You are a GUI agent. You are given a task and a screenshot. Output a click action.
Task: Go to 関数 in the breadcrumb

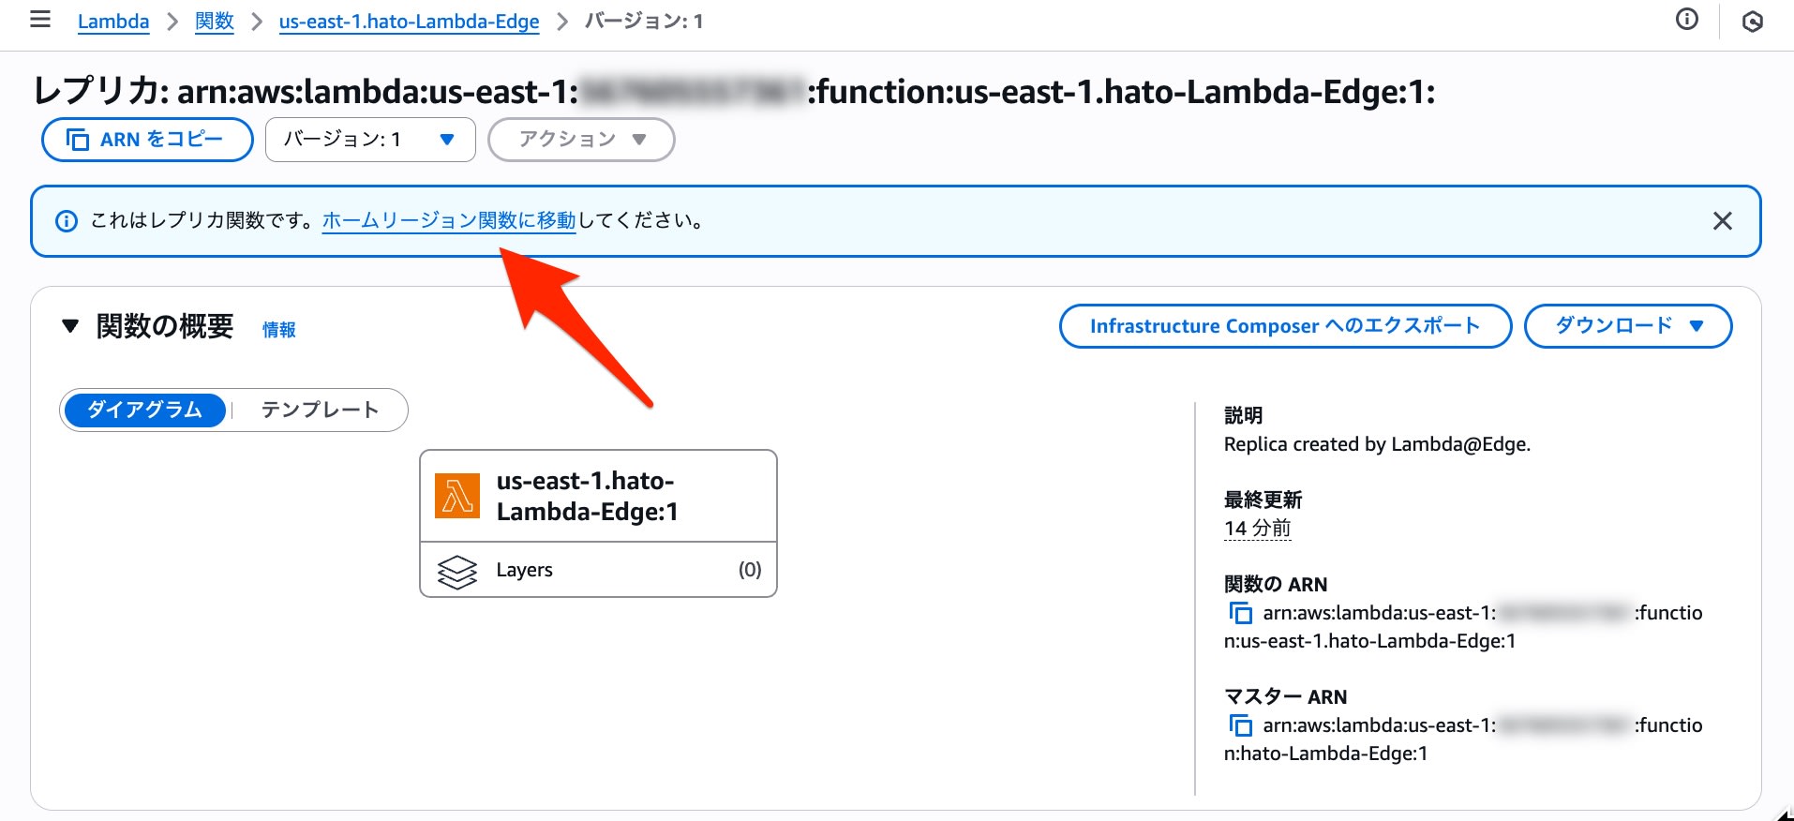[x=215, y=21]
